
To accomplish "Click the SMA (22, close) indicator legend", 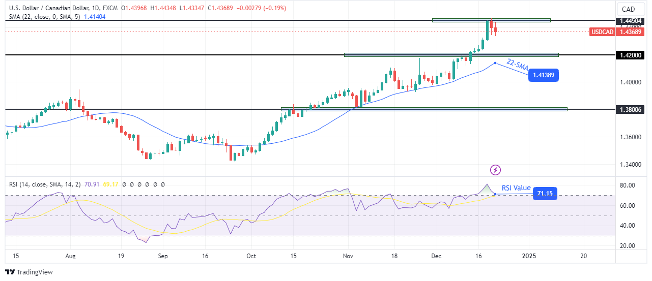I will pyautogui.click(x=43, y=17).
